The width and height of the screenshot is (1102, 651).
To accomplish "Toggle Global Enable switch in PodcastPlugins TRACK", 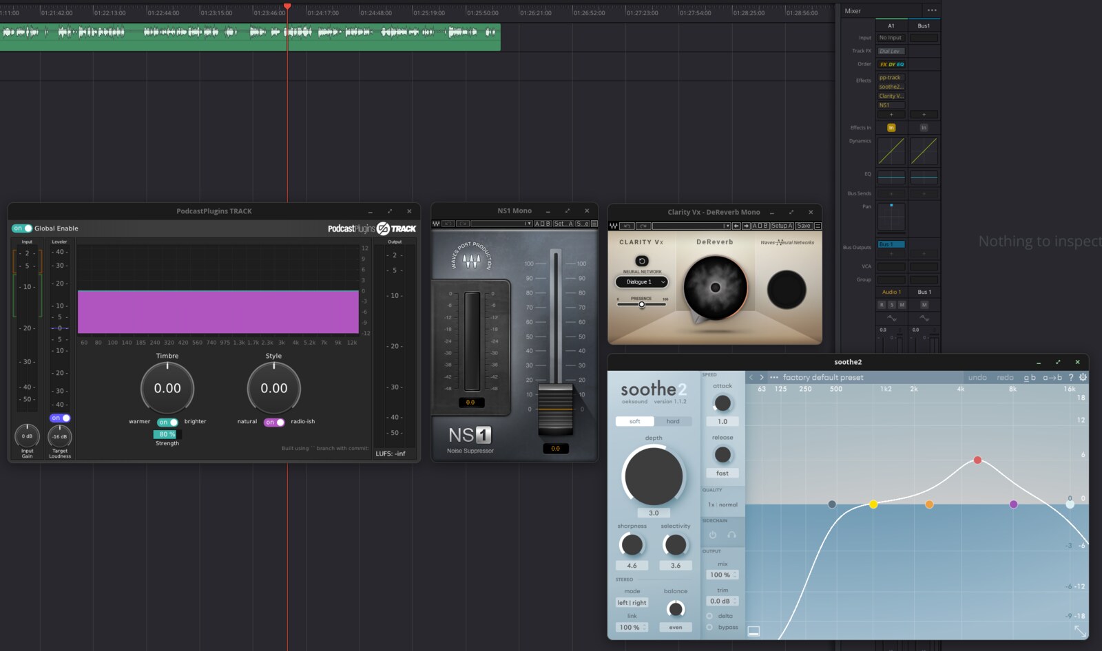I will pos(22,228).
